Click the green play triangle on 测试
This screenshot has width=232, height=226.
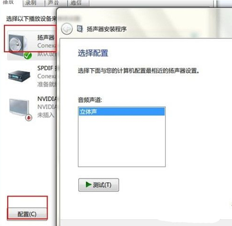tap(89, 184)
